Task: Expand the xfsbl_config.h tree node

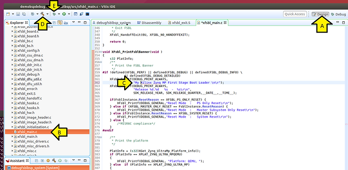Action: (12, 50)
